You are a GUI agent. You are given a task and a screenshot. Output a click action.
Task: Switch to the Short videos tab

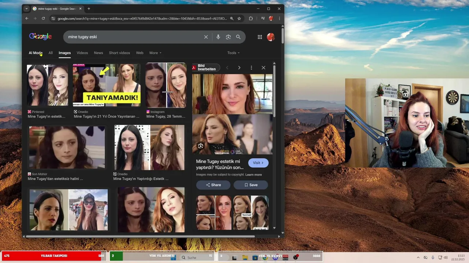pyautogui.click(x=119, y=53)
